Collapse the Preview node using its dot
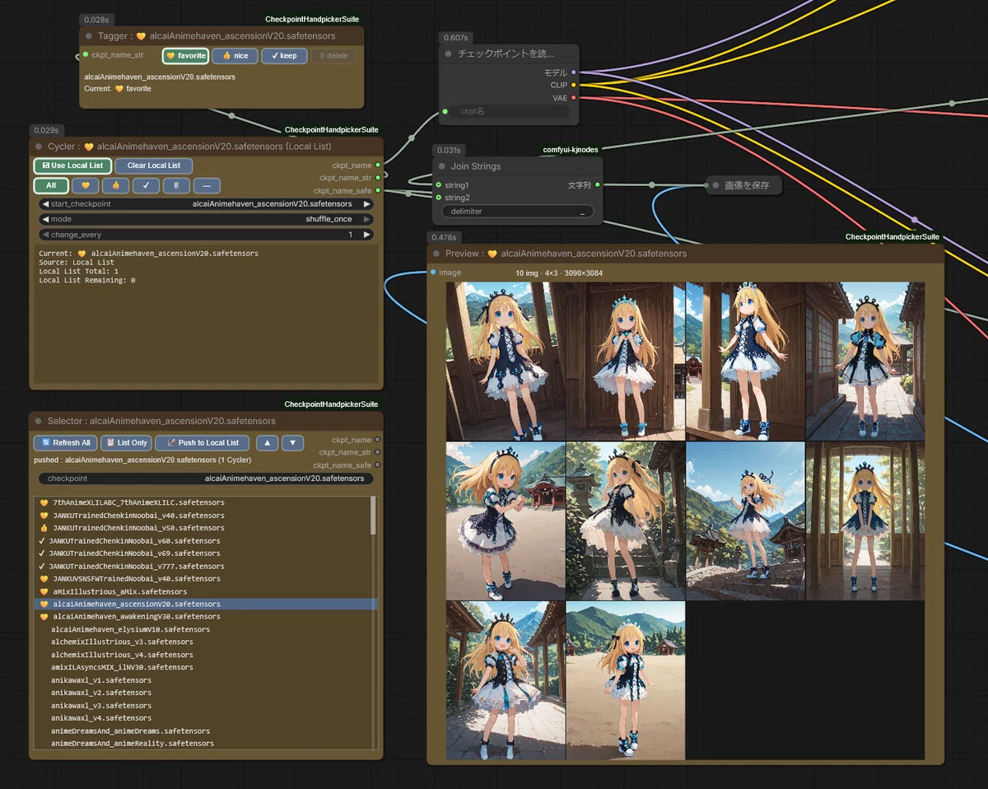The height and width of the screenshot is (789, 988). (x=436, y=254)
